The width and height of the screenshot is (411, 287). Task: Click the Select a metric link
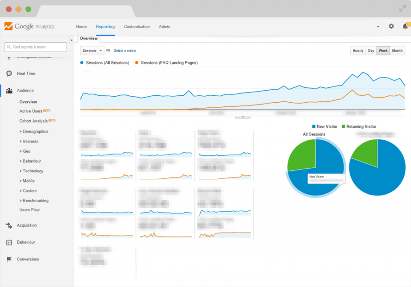pyautogui.click(x=125, y=51)
